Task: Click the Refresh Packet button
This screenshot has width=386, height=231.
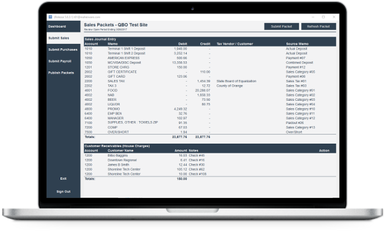Action: (x=318, y=26)
